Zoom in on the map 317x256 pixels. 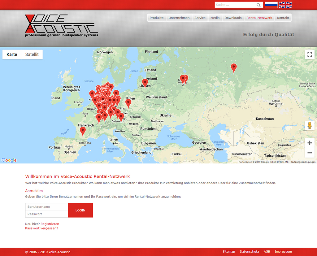[x=309, y=143]
